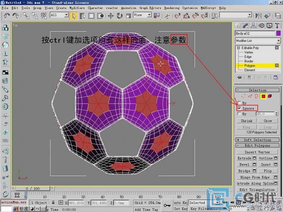Enable the first By checkbox above Ignore
Viewport: 283px width, 212px height.
[239, 103]
